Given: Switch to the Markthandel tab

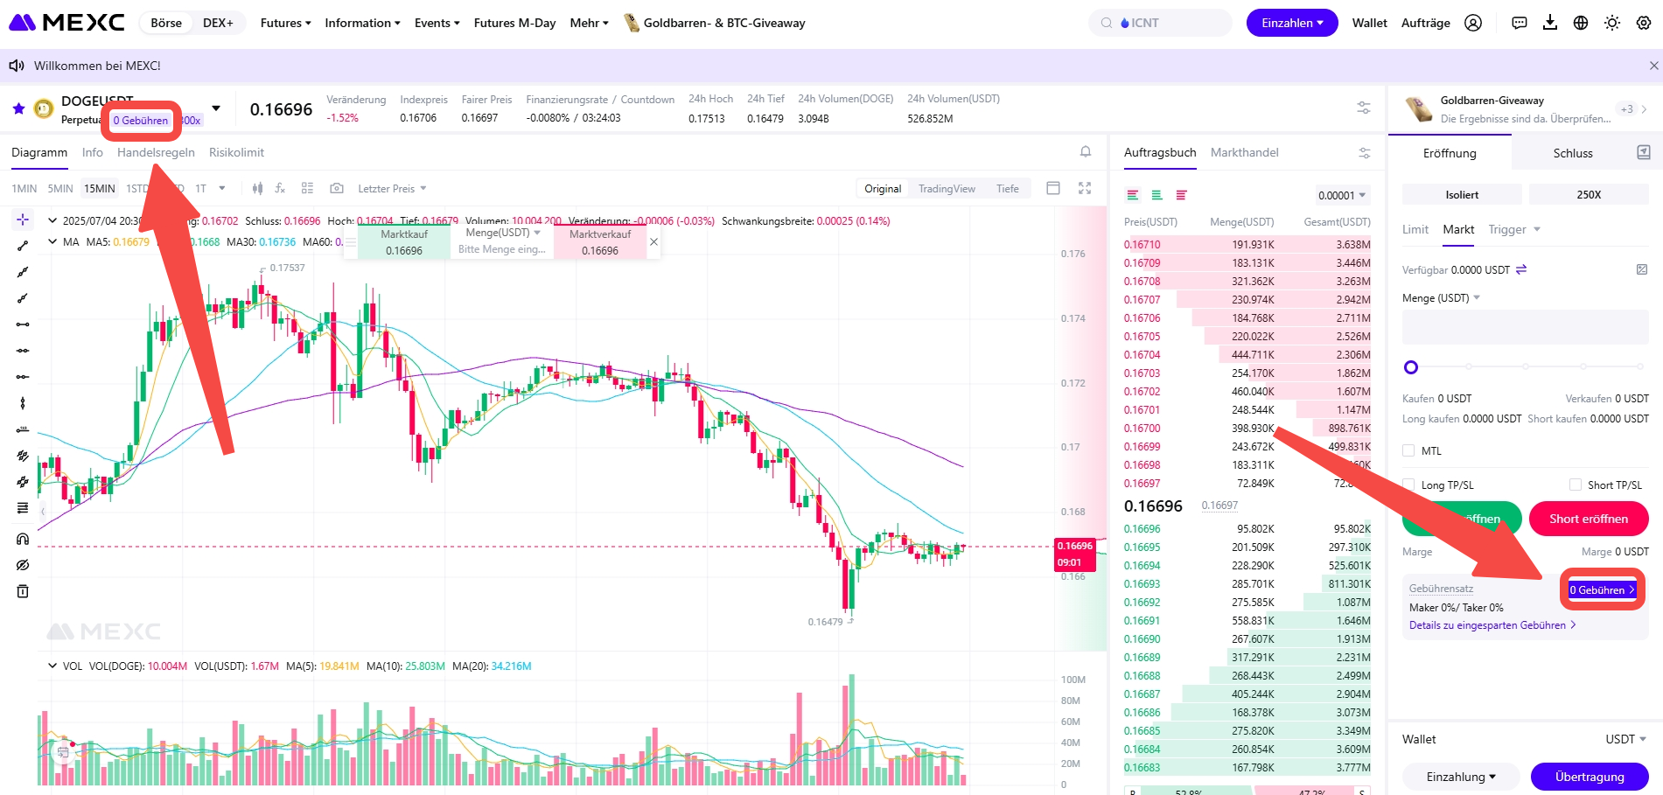Looking at the screenshot, I should (x=1244, y=152).
